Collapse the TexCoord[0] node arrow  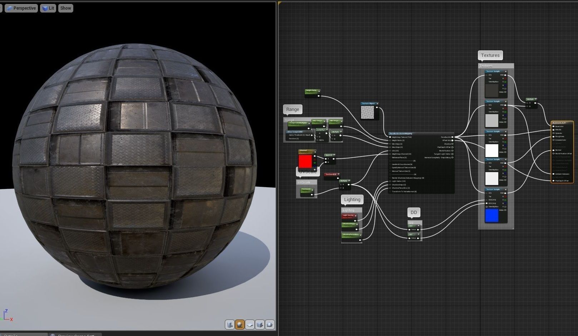point(338,174)
